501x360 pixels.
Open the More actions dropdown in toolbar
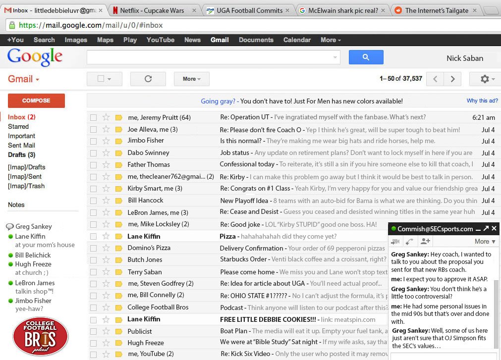coord(191,79)
